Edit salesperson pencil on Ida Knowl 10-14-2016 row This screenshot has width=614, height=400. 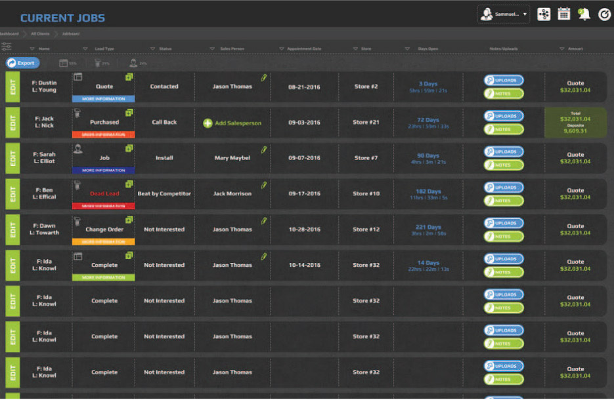pos(264,256)
